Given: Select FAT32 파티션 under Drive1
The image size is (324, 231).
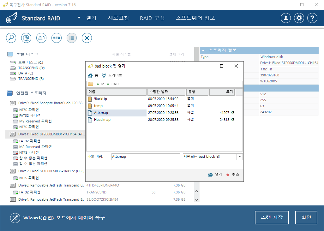Looking at the screenshot, I should tap(30, 141).
